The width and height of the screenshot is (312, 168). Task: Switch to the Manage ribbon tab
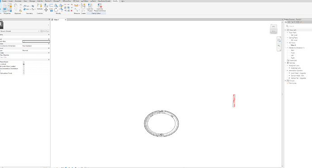tap(32, 1)
